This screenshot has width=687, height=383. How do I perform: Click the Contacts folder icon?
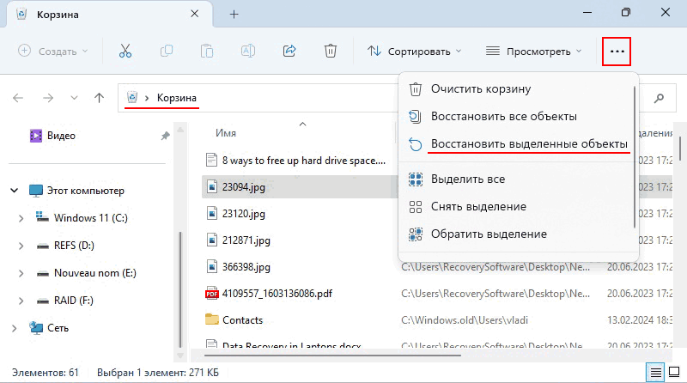click(x=212, y=319)
